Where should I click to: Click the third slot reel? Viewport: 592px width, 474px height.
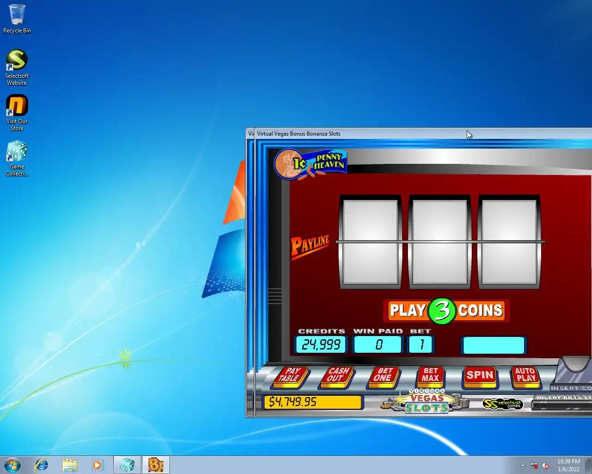point(509,242)
